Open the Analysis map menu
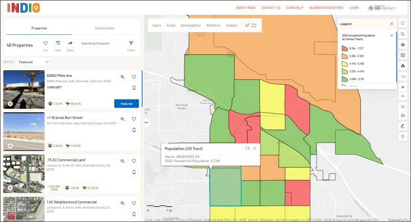Screen dimensions: 411x222 232,25
